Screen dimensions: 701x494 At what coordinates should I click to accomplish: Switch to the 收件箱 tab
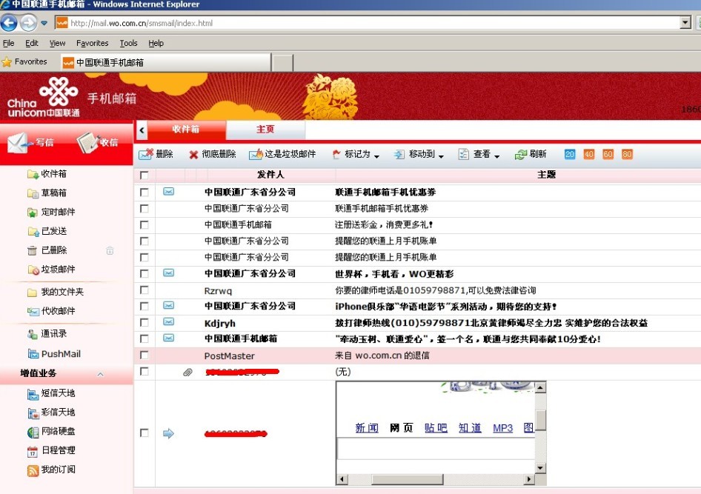[x=186, y=130]
